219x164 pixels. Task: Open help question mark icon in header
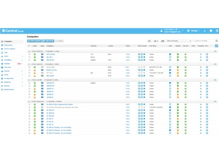point(211,31)
